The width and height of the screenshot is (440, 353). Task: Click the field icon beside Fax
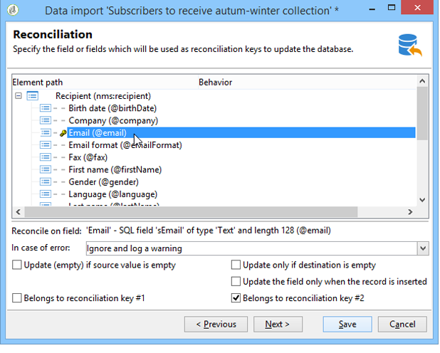45,157
